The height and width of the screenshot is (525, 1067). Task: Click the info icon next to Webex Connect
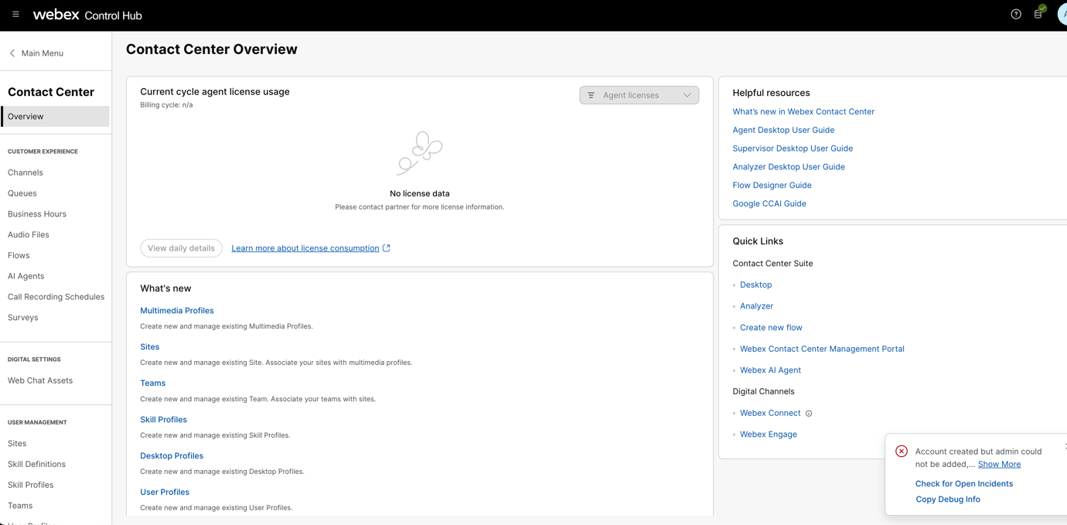809,414
